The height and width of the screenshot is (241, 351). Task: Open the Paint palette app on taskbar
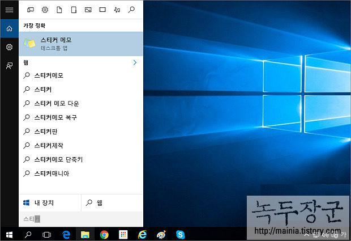pyautogui.click(x=161, y=235)
